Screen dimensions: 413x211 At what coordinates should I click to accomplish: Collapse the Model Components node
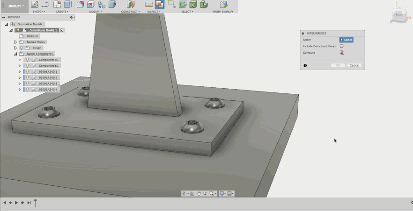click(15, 54)
